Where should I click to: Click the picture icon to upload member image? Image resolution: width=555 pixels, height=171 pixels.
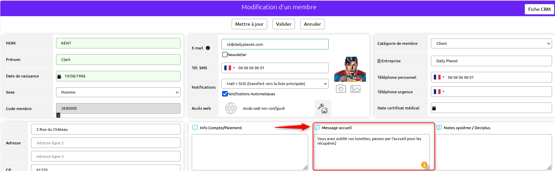[355, 89]
